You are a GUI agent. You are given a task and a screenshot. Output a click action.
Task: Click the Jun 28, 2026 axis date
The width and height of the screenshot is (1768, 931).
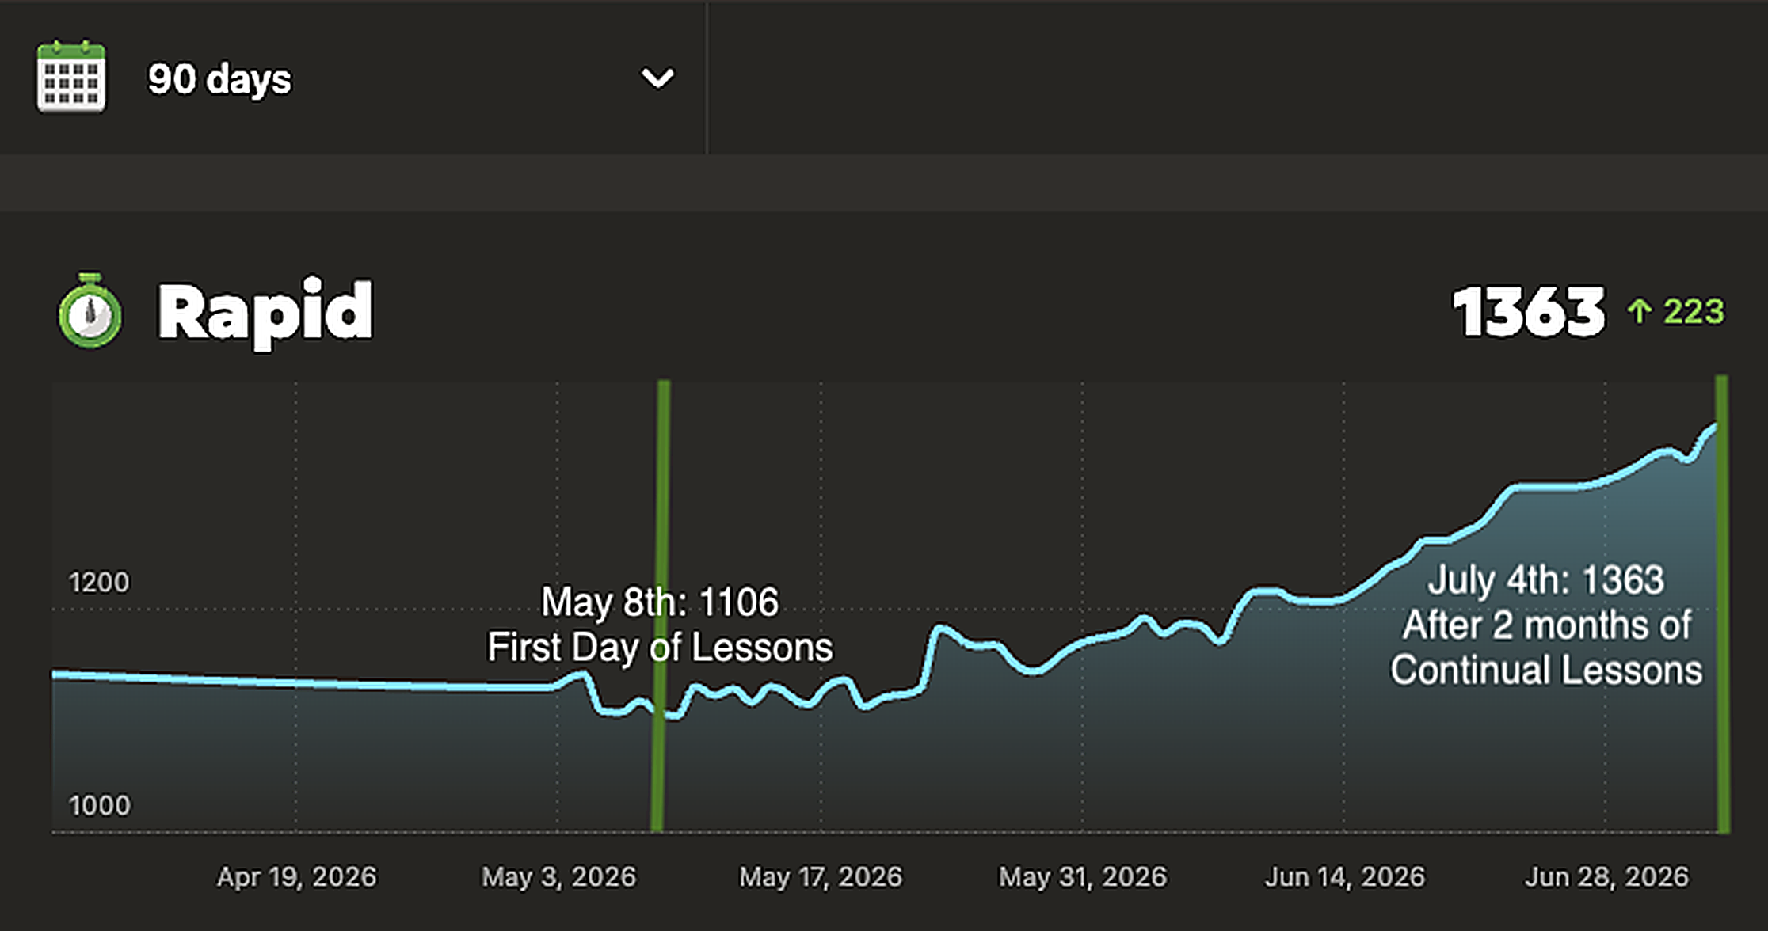(x=1606, y=877)
